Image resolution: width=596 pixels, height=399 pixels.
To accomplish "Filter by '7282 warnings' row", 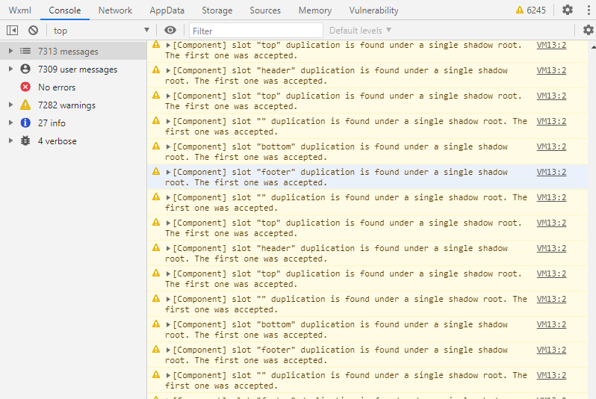I will tap(73, 105).
